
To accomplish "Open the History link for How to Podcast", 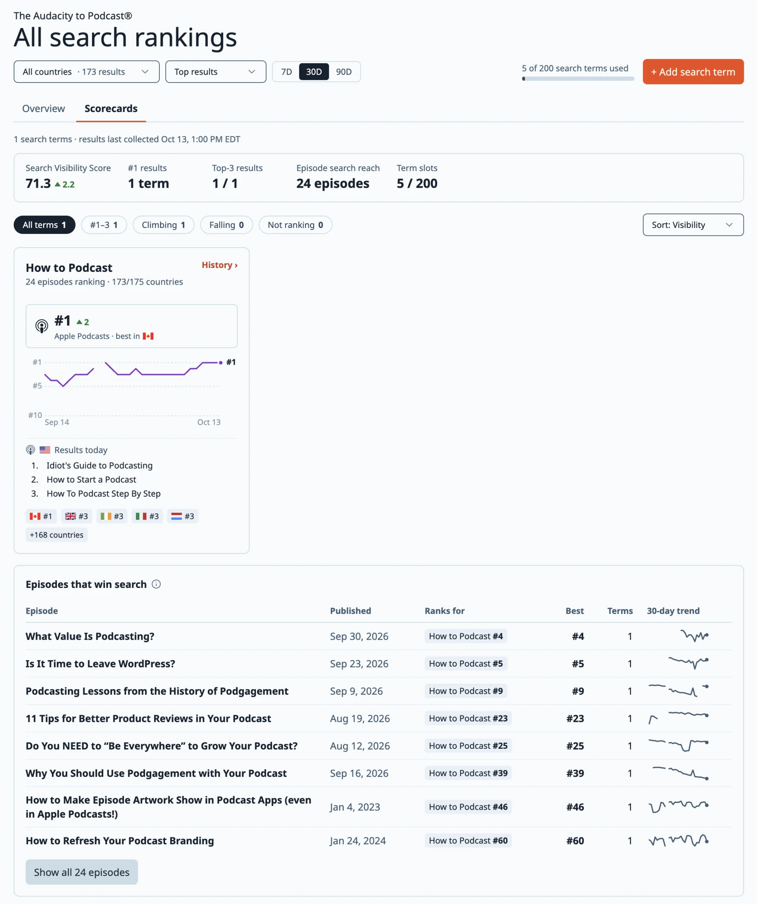I will point(220,265).
